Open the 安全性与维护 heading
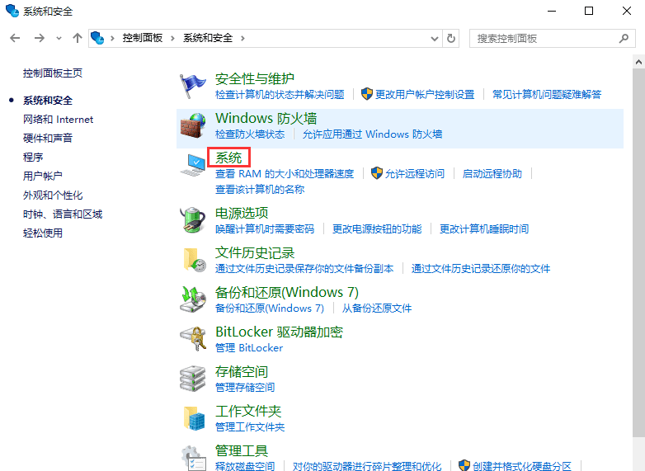The height and width of the screenshot is (471, 645). click(x=255, y=78)
